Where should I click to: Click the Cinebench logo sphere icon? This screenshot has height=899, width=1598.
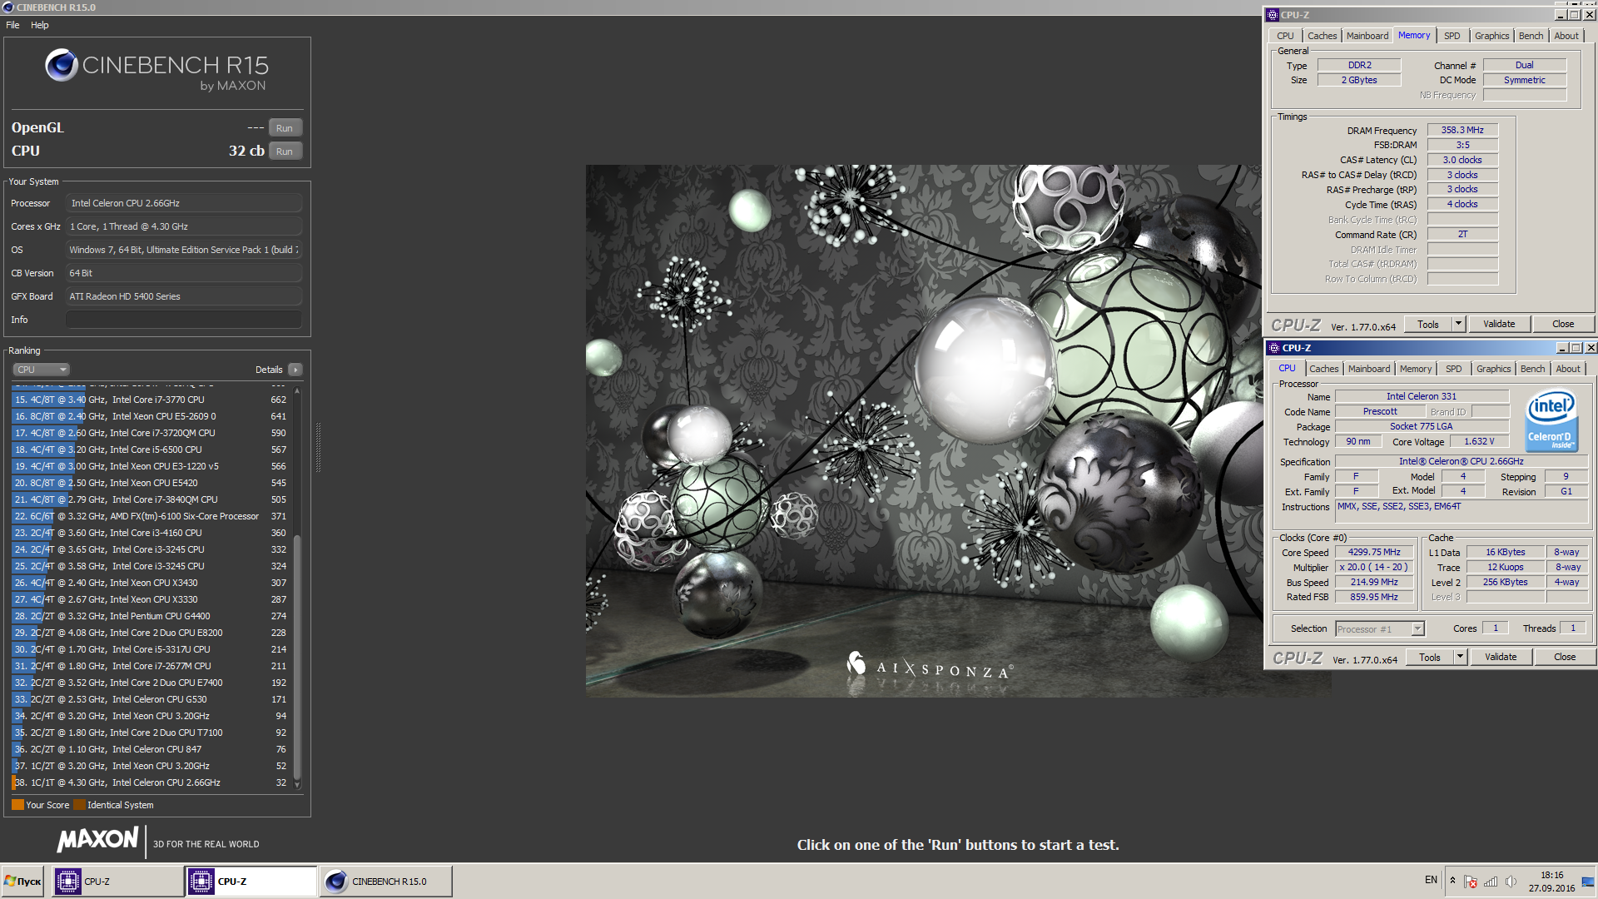[x=62, y=65]
